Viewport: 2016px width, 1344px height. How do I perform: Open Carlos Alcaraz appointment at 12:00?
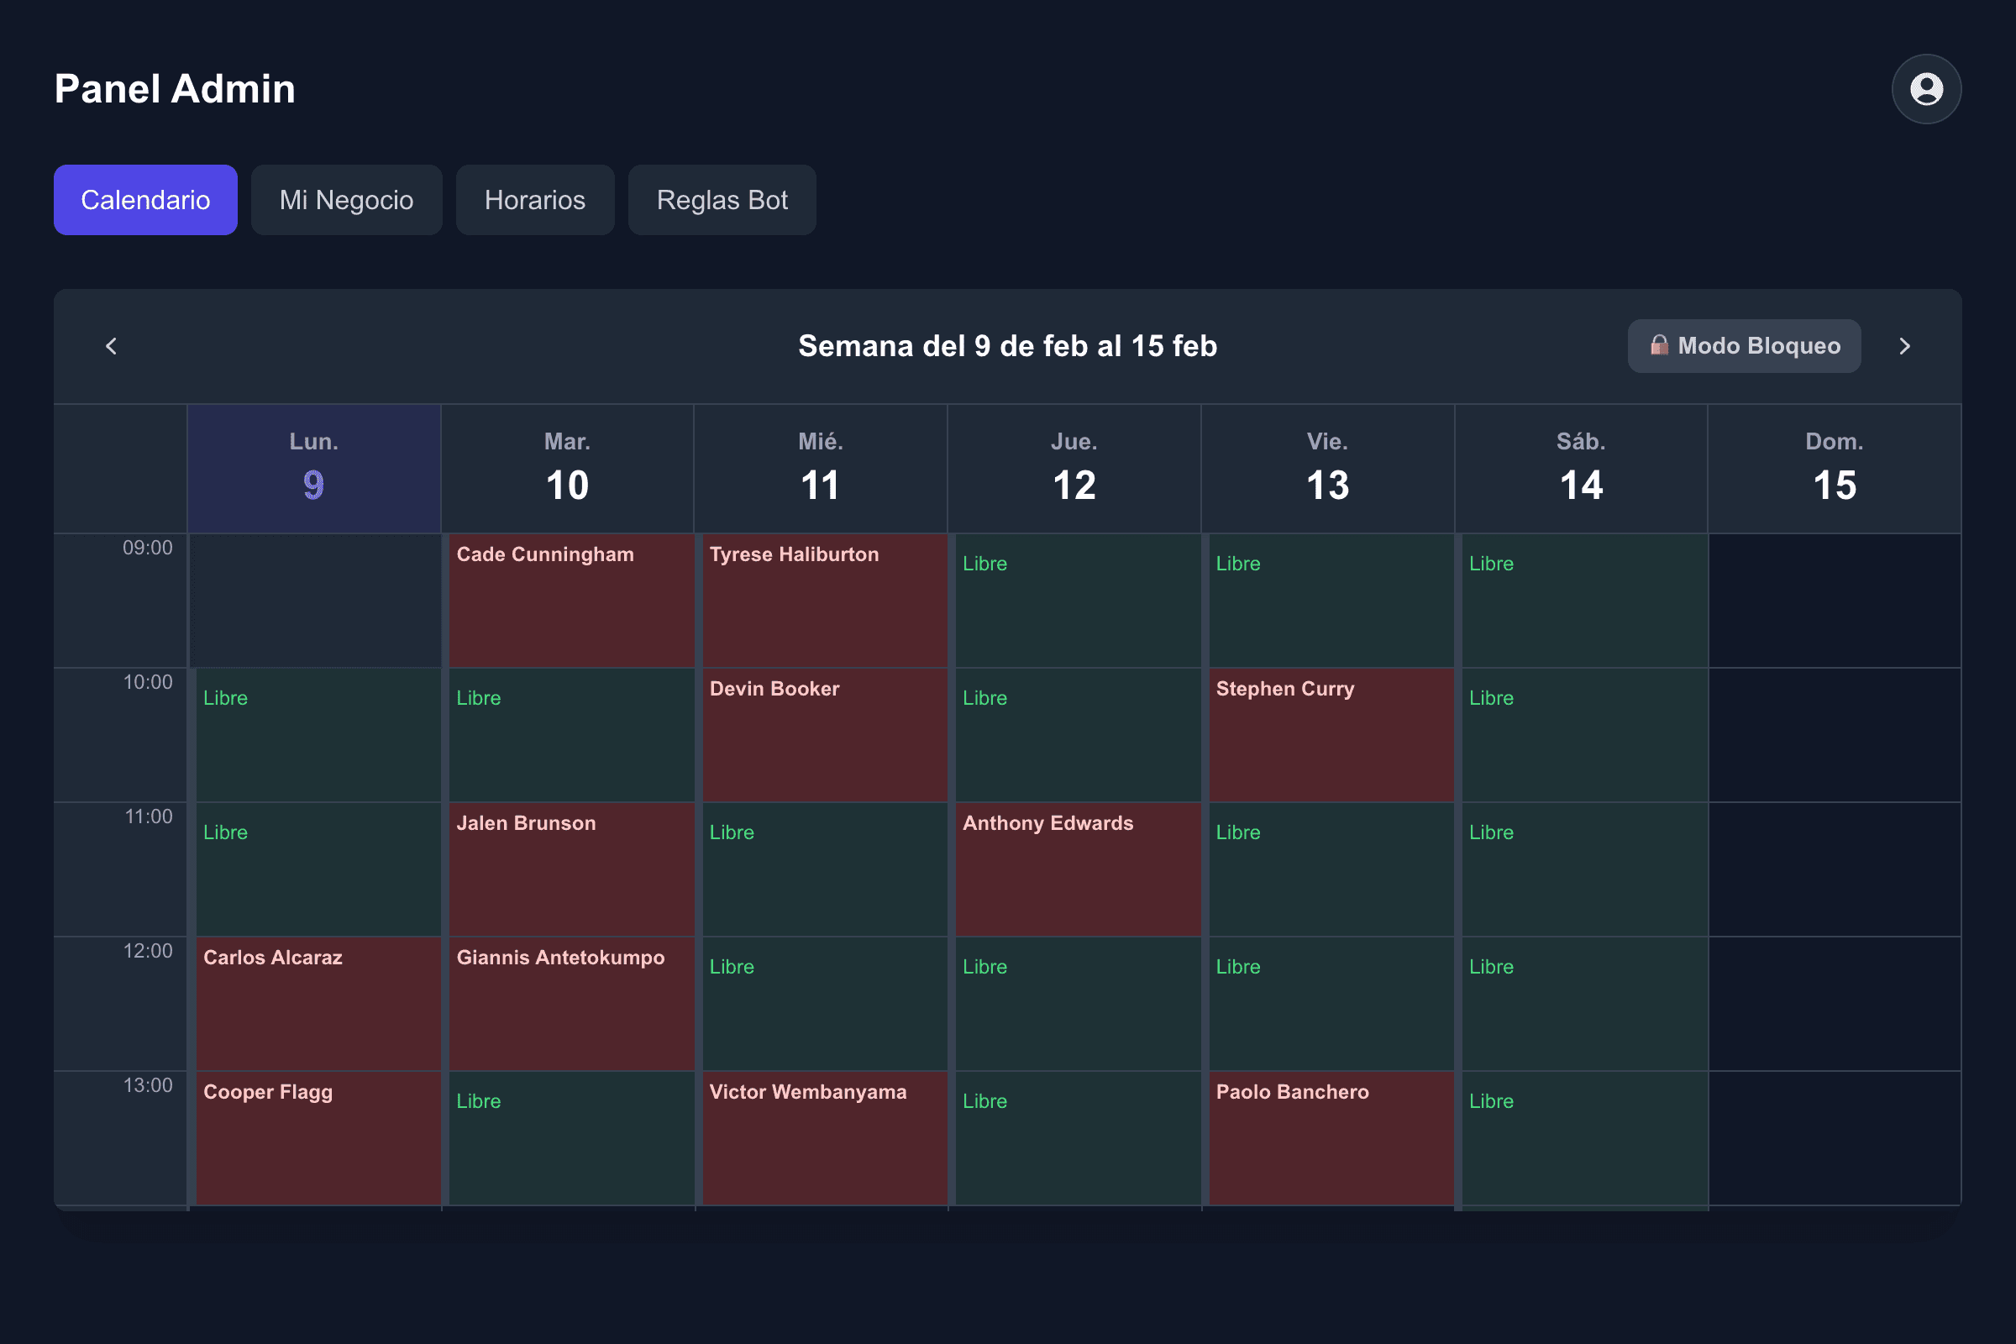pyautogui.click(x=318, y=1004)
